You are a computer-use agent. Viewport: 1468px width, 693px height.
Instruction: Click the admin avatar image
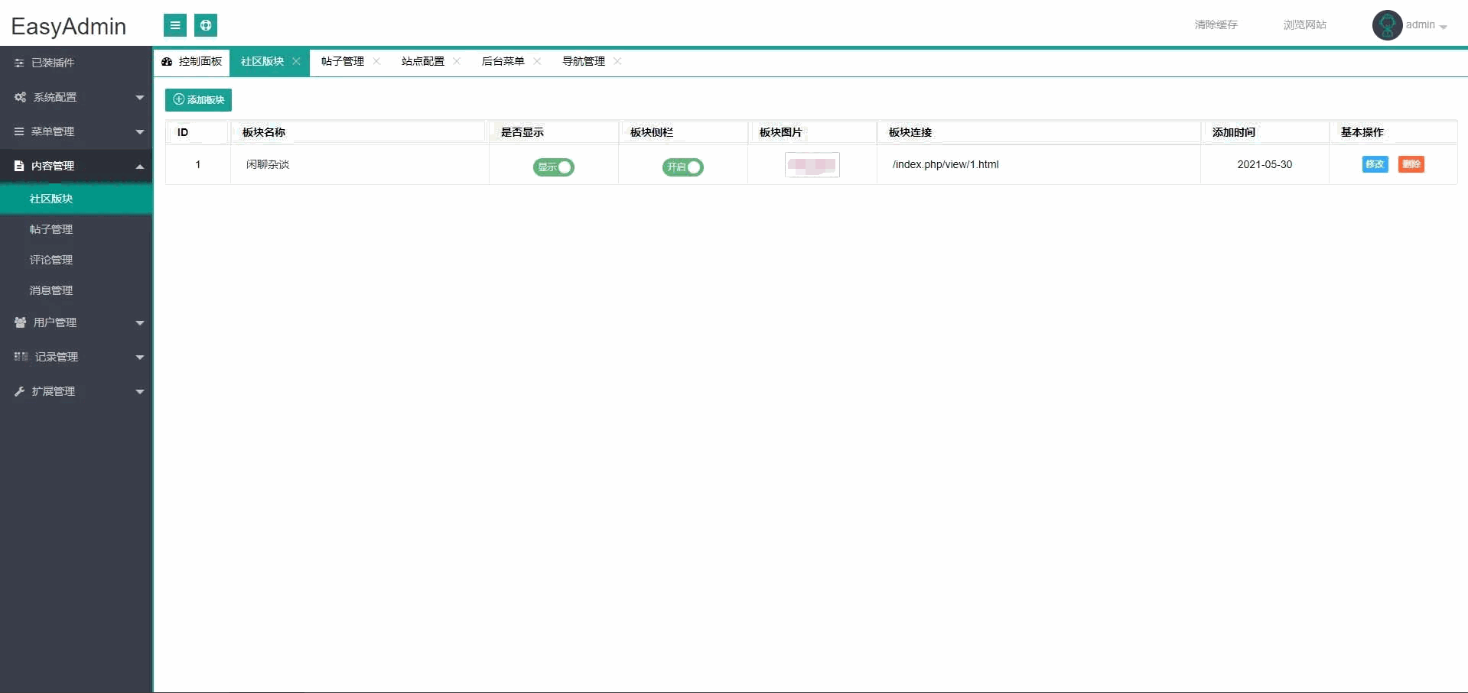[x=1387, y=25]
